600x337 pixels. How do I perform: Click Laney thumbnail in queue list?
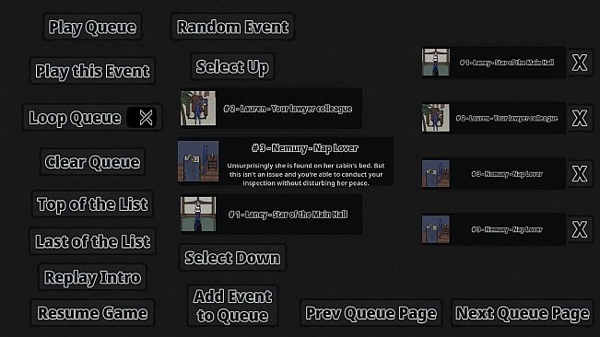point(436,63)
